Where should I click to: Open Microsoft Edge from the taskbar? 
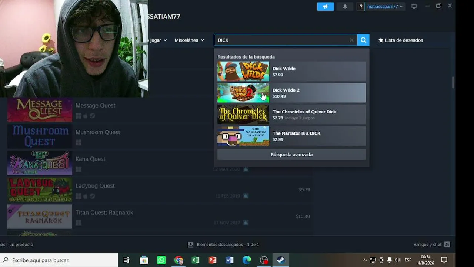pos(247,260)
